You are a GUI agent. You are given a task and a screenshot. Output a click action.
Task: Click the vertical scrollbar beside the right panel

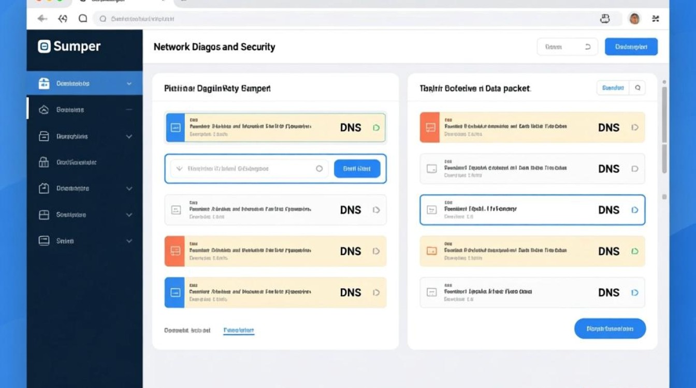pyautogui.click(x=664, y=129)
